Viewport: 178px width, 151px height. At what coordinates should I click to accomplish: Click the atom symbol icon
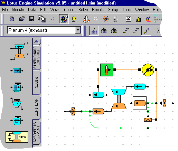point(106,19)
